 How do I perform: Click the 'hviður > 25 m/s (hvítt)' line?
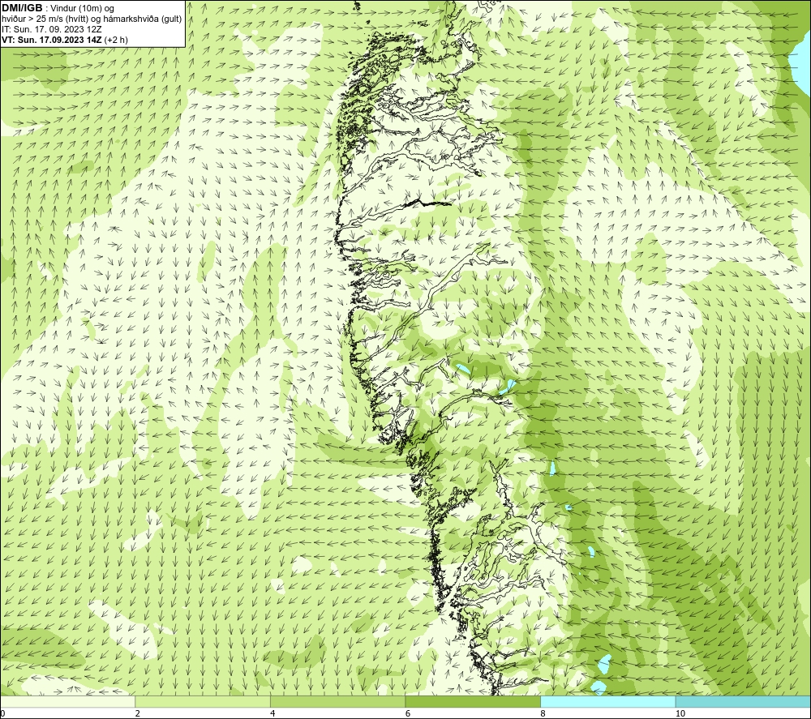(x=92, y=19)
